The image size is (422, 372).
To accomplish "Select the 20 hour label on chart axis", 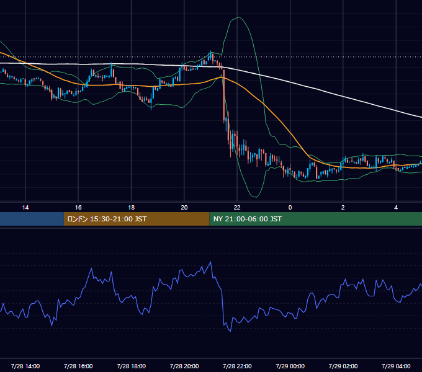I will (184, 208).
